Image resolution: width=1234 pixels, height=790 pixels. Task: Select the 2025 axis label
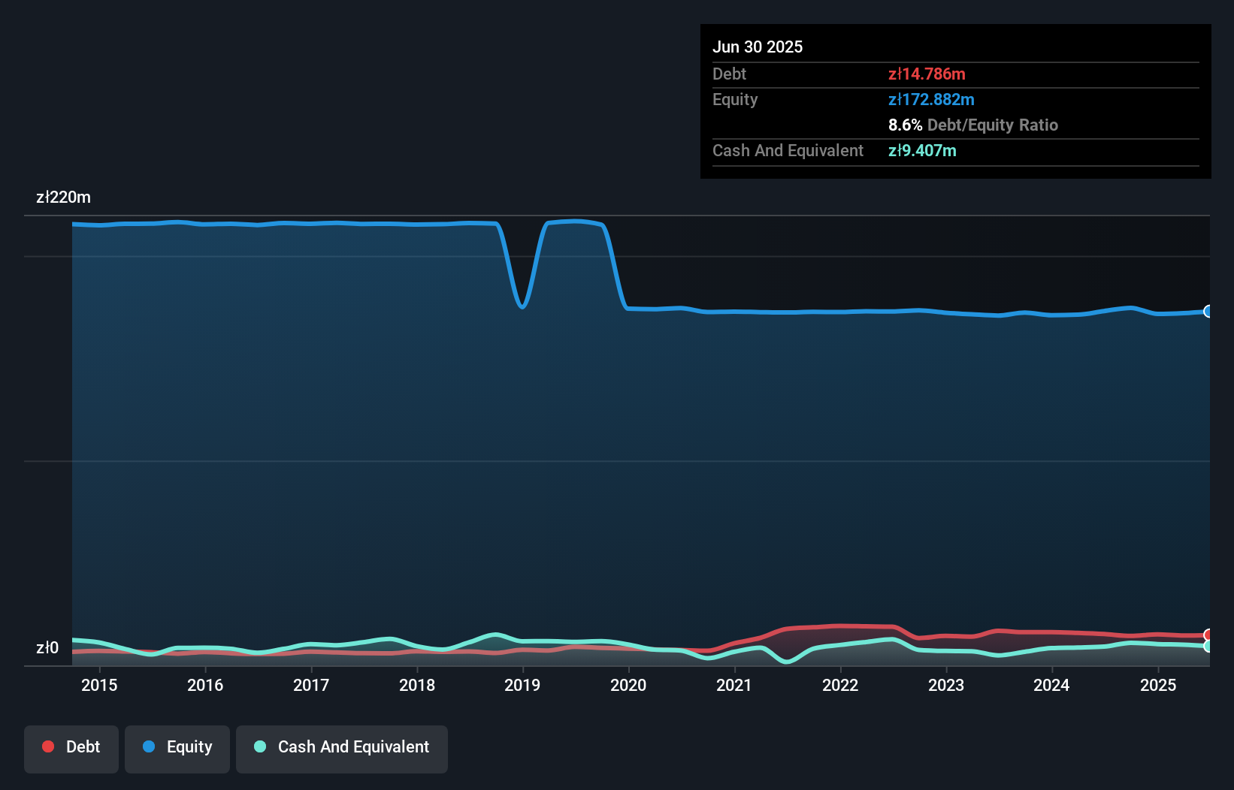(x=1158, y=685)
